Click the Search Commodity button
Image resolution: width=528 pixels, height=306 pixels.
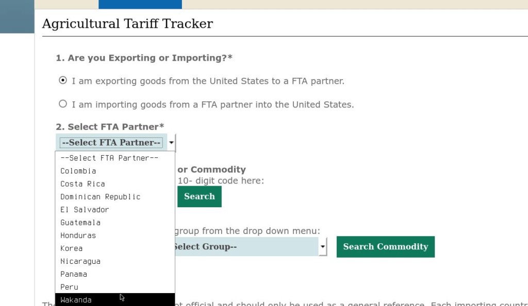386,247
